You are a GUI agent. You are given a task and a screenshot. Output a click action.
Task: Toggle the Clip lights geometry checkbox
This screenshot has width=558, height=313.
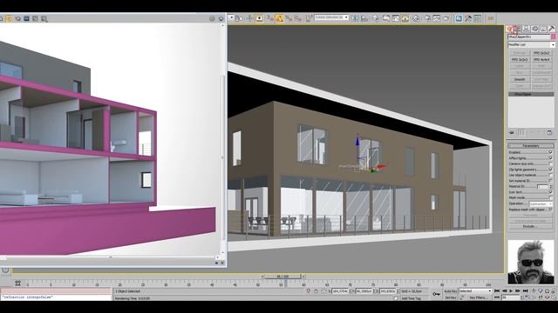(x=550, y=170)
